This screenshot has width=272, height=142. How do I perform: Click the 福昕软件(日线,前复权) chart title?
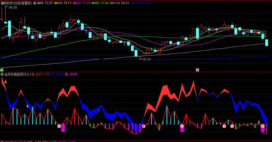pyautogui.click(x=17, y=3)
